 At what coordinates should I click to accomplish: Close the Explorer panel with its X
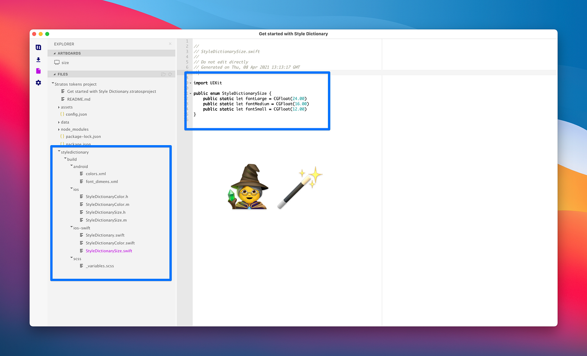[170, 44]
